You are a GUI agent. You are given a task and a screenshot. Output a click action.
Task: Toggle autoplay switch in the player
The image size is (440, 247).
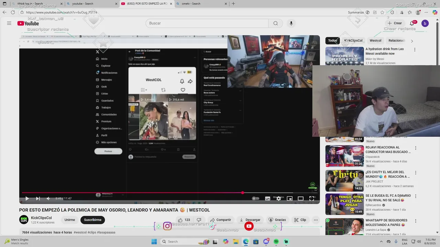click(255, 198)
